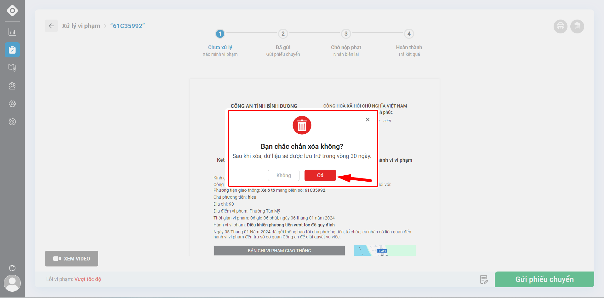604x298 pixels.
Task: Click the Trả kết quả step caption
Action: pos(409,54)
